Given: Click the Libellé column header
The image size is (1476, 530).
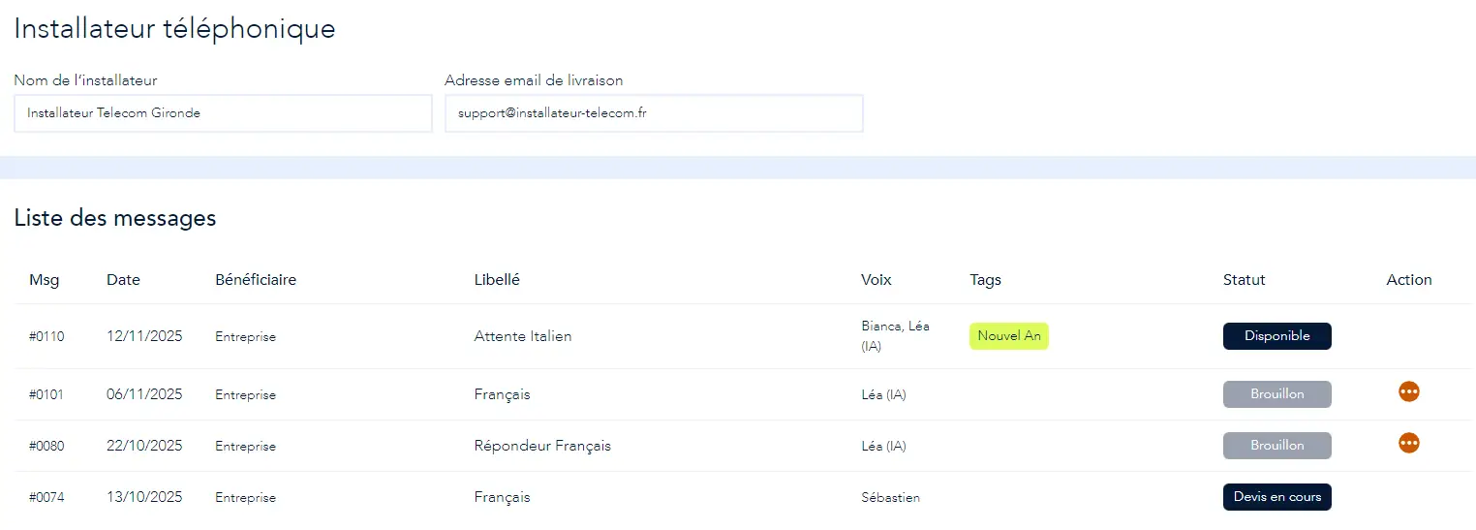Looking at the screenshot, I should [497, 280].
